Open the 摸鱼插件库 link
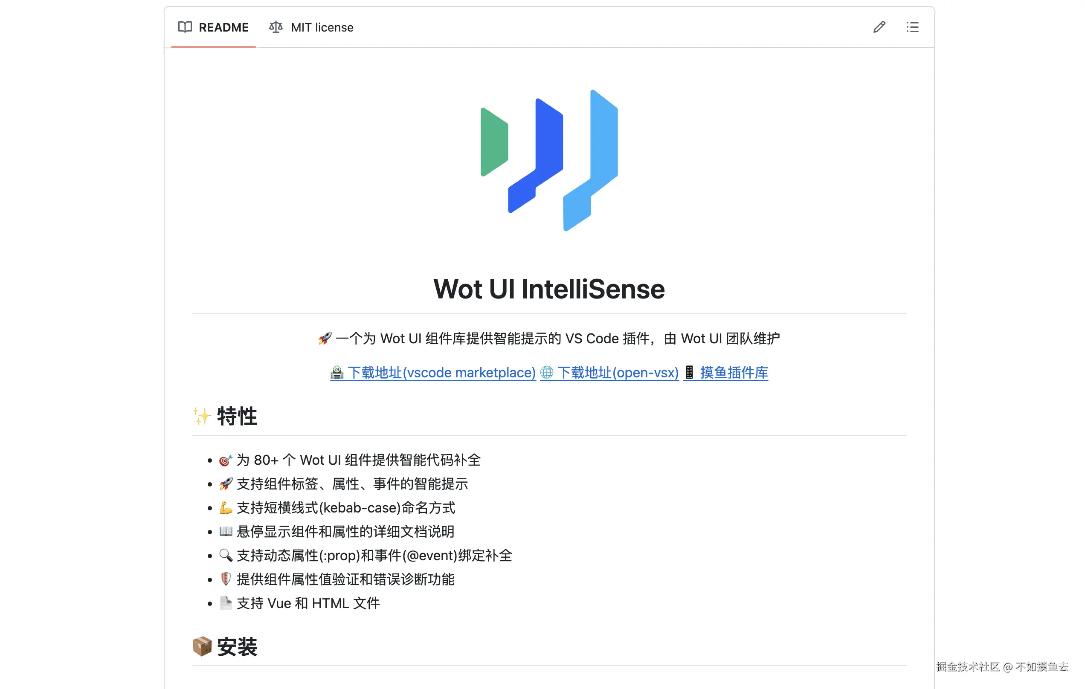The image size is (1085, 689). pos(734,372)
